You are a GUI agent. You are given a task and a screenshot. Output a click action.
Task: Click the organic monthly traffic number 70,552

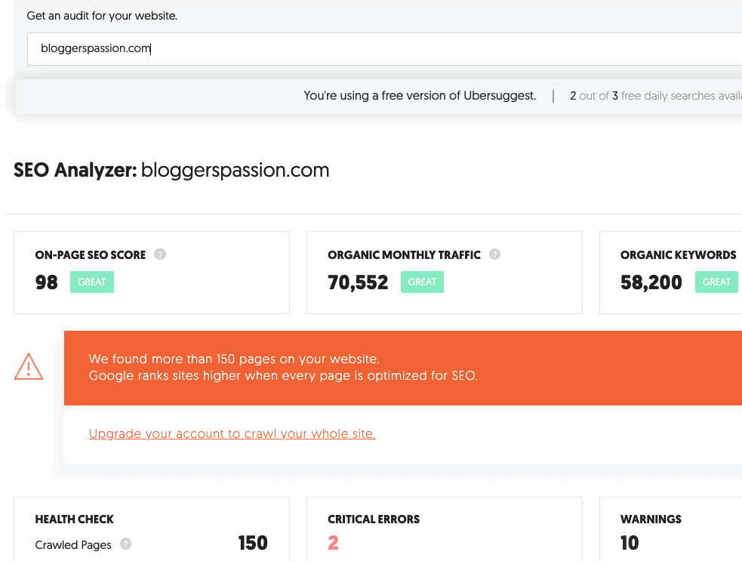358,282
